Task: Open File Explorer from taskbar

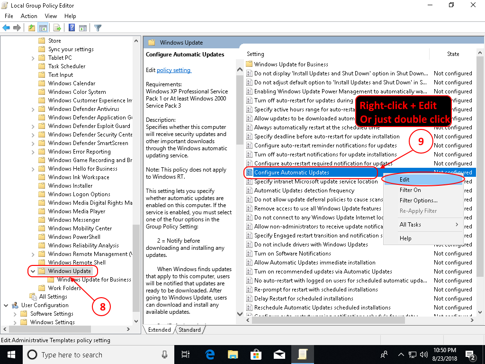Action: 233,355
